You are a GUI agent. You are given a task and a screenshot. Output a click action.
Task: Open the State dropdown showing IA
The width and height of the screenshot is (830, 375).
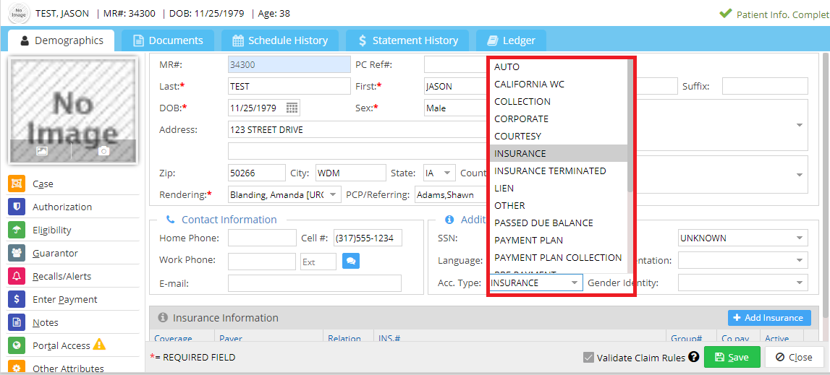[x=447, y=173]
